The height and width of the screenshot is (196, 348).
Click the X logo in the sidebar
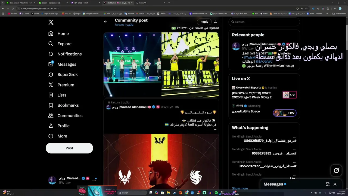[51, 22]
